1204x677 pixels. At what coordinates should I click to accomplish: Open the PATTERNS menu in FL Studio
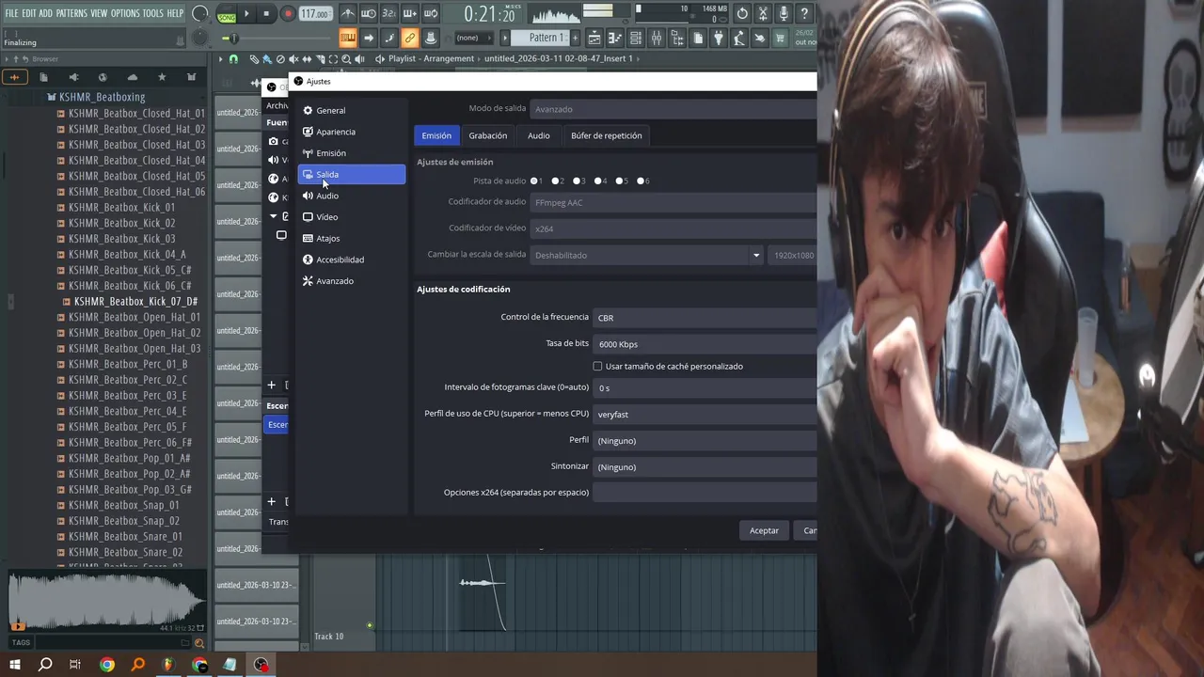71,13
